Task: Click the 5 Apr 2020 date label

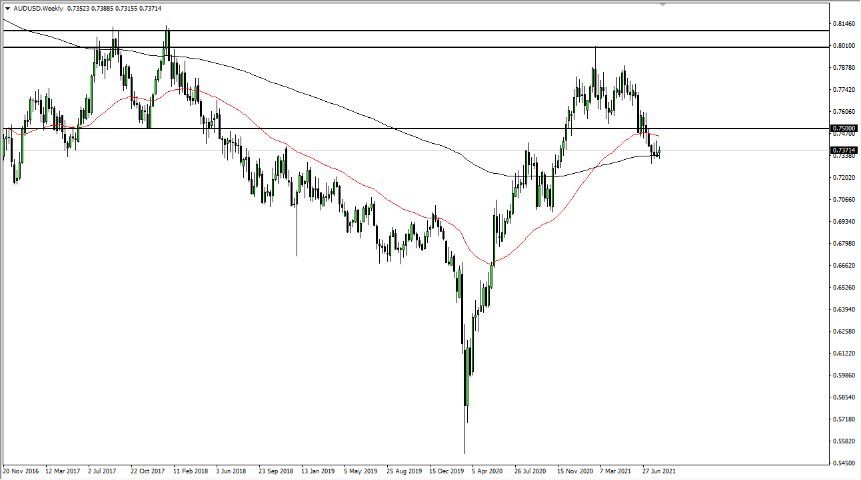Action: [x=486, y=470]
